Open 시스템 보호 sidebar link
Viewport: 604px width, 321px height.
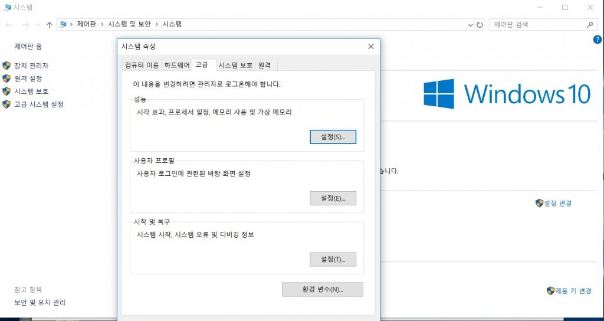(31, 91)
